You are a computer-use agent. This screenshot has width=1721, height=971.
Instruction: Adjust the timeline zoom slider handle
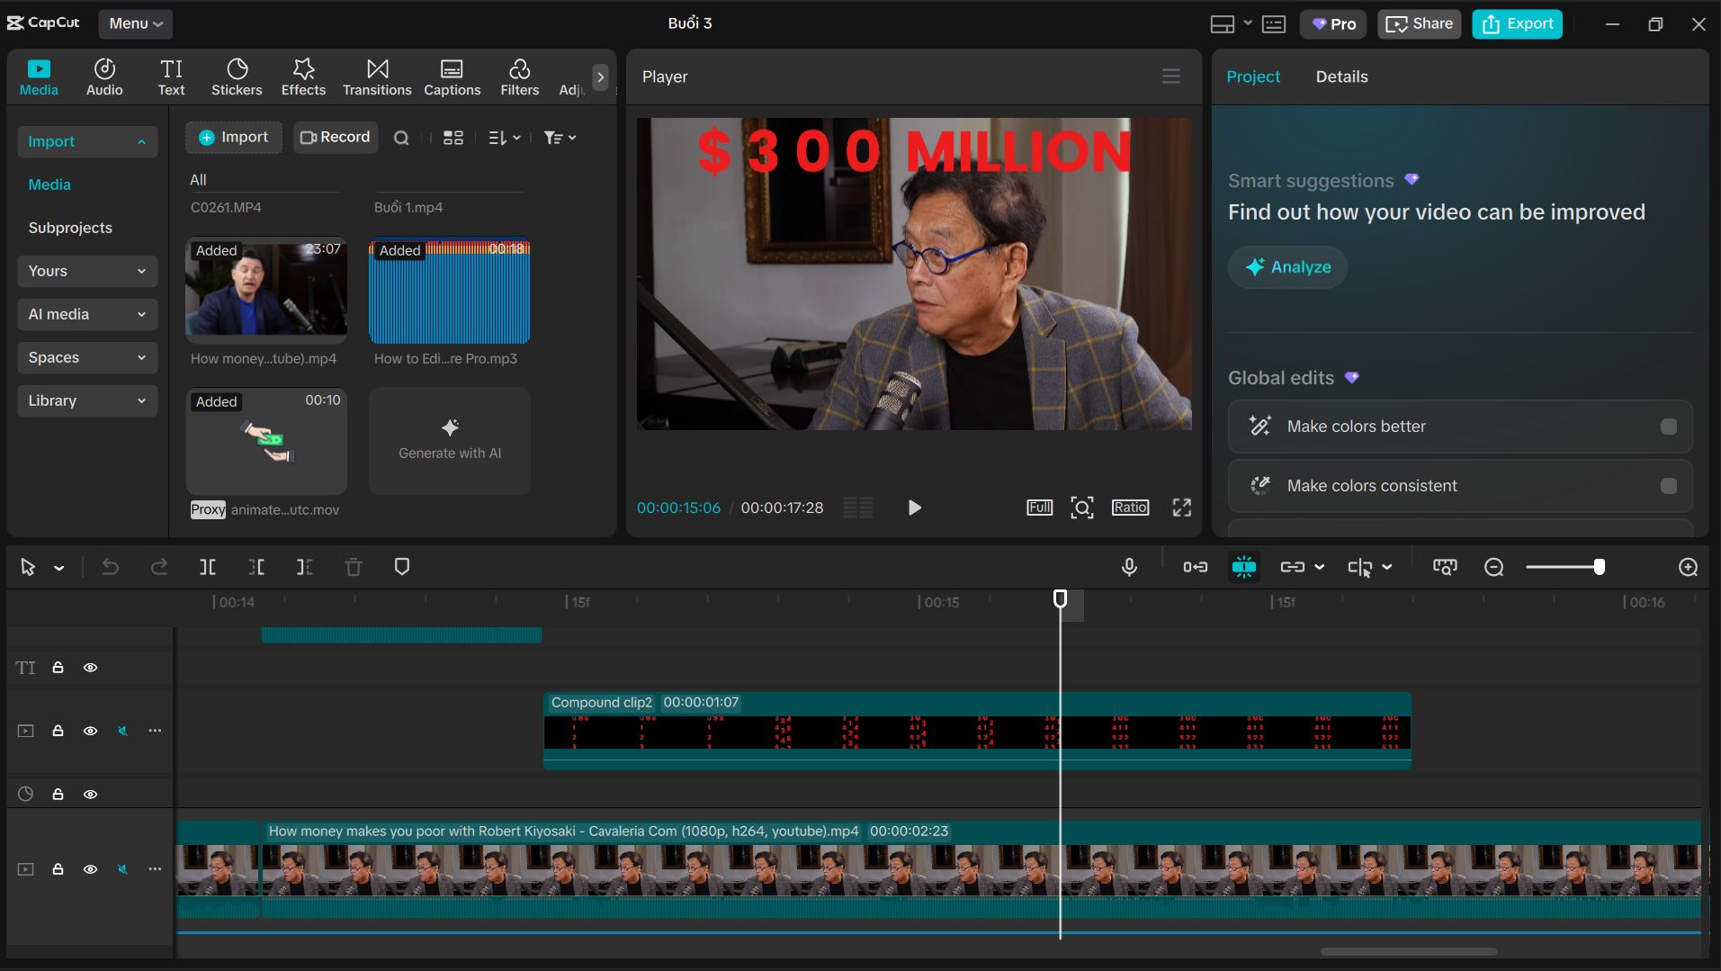[x=1599, y=567]
